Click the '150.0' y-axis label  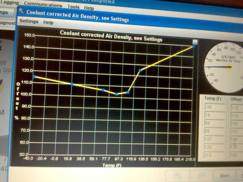30,35
